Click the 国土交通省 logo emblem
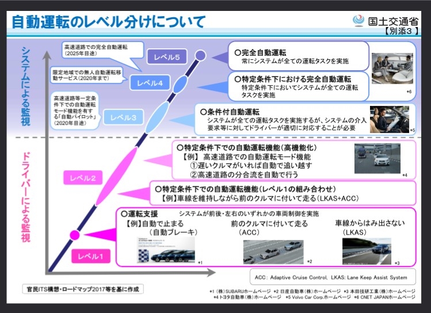Image resolution: width=431 pixels, height=313 pixels. (x=358, y=21)
